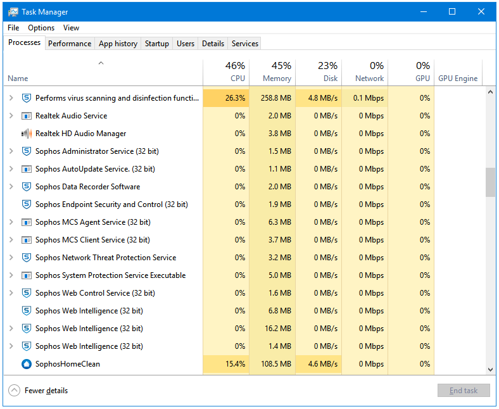
Task: Click Fewer details link
Action: [46, 391]
